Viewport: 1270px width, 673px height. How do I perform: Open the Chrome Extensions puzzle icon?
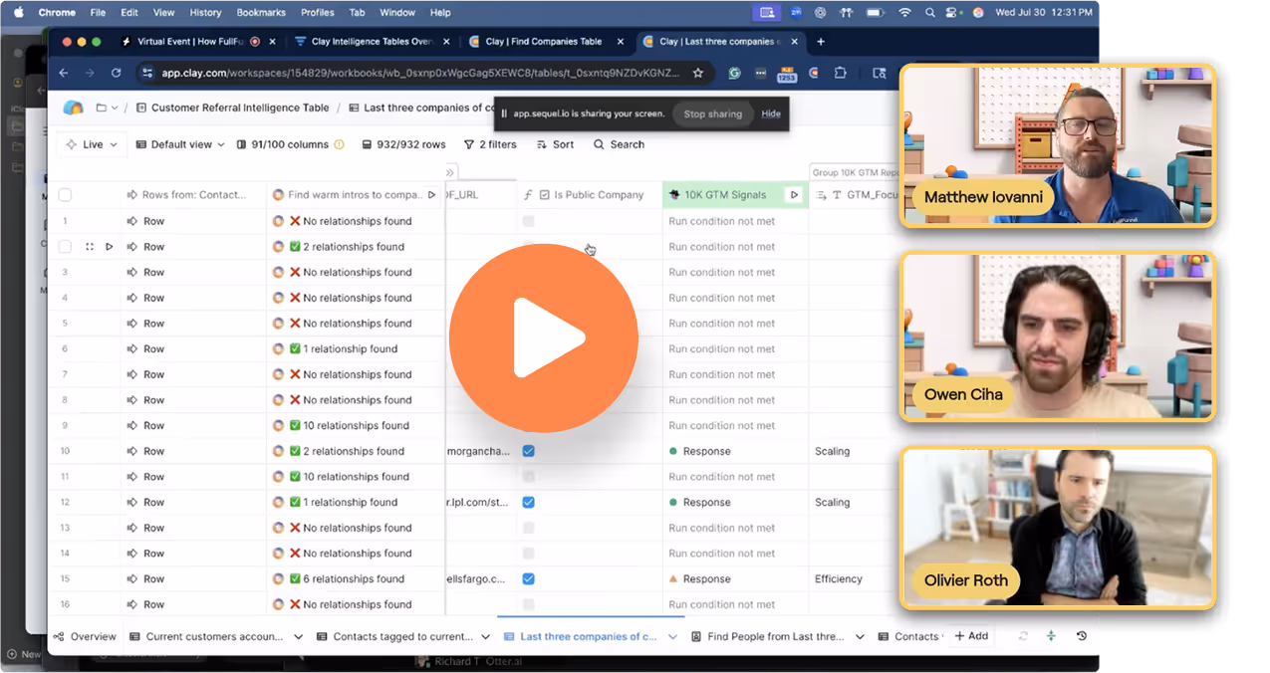pos(840,73)
